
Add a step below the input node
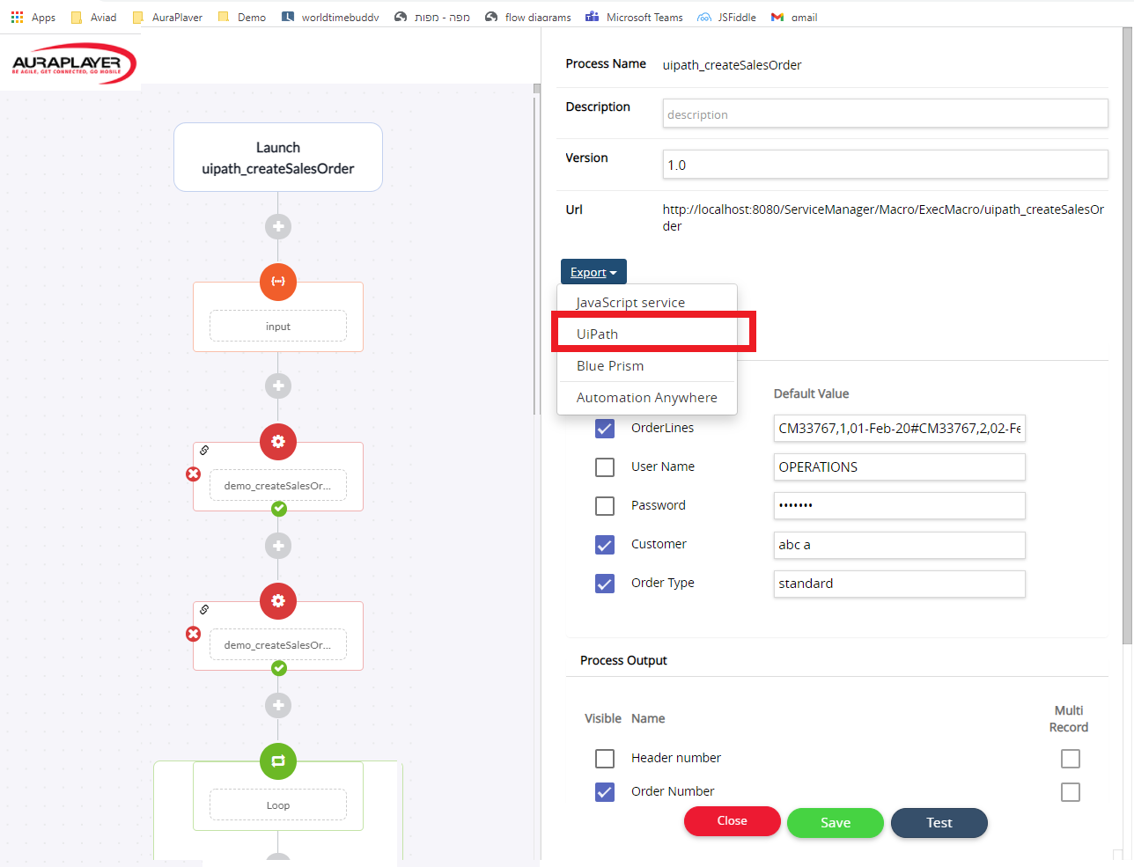278,386
